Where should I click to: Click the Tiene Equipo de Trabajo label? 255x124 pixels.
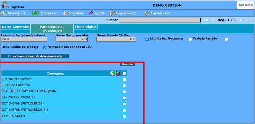[20, 47]
